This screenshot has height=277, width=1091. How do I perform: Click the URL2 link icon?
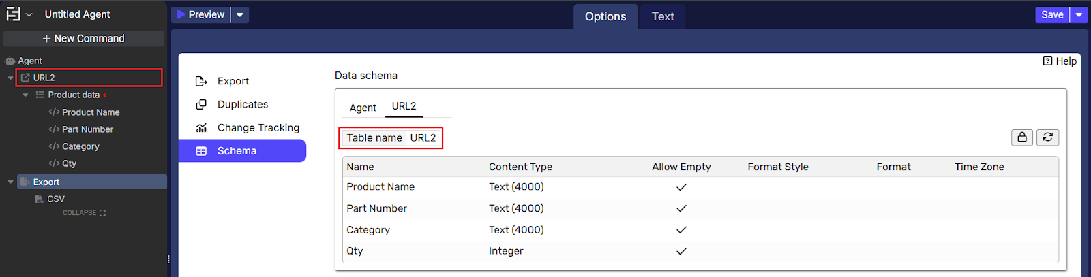point(25,78)
